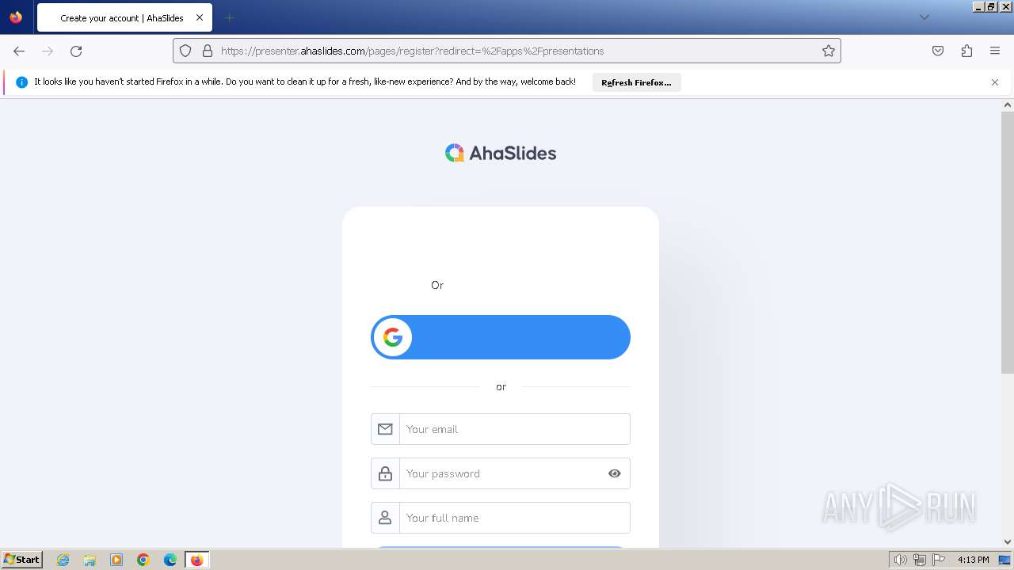The height and width of the screenshot is (570, 1014).
Task: Click the blue Google sign-up button
Action: [501, 337]
